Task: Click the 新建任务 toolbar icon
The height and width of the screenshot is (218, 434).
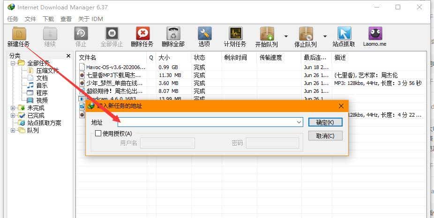Action: pos(19,34)
